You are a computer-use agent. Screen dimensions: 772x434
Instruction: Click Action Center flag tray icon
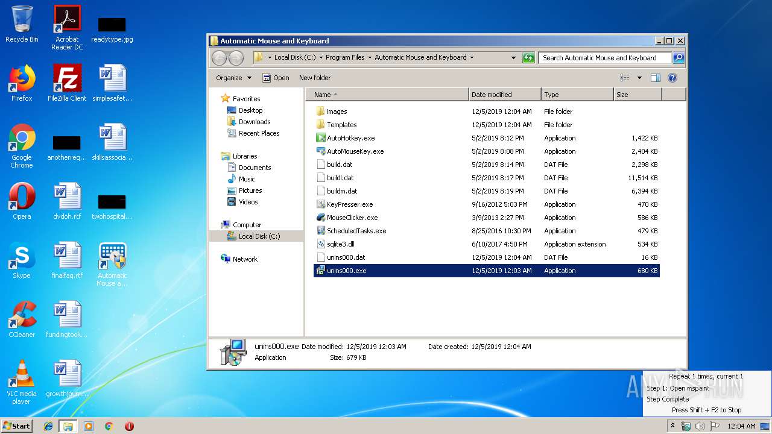click(x=714, y=426)
